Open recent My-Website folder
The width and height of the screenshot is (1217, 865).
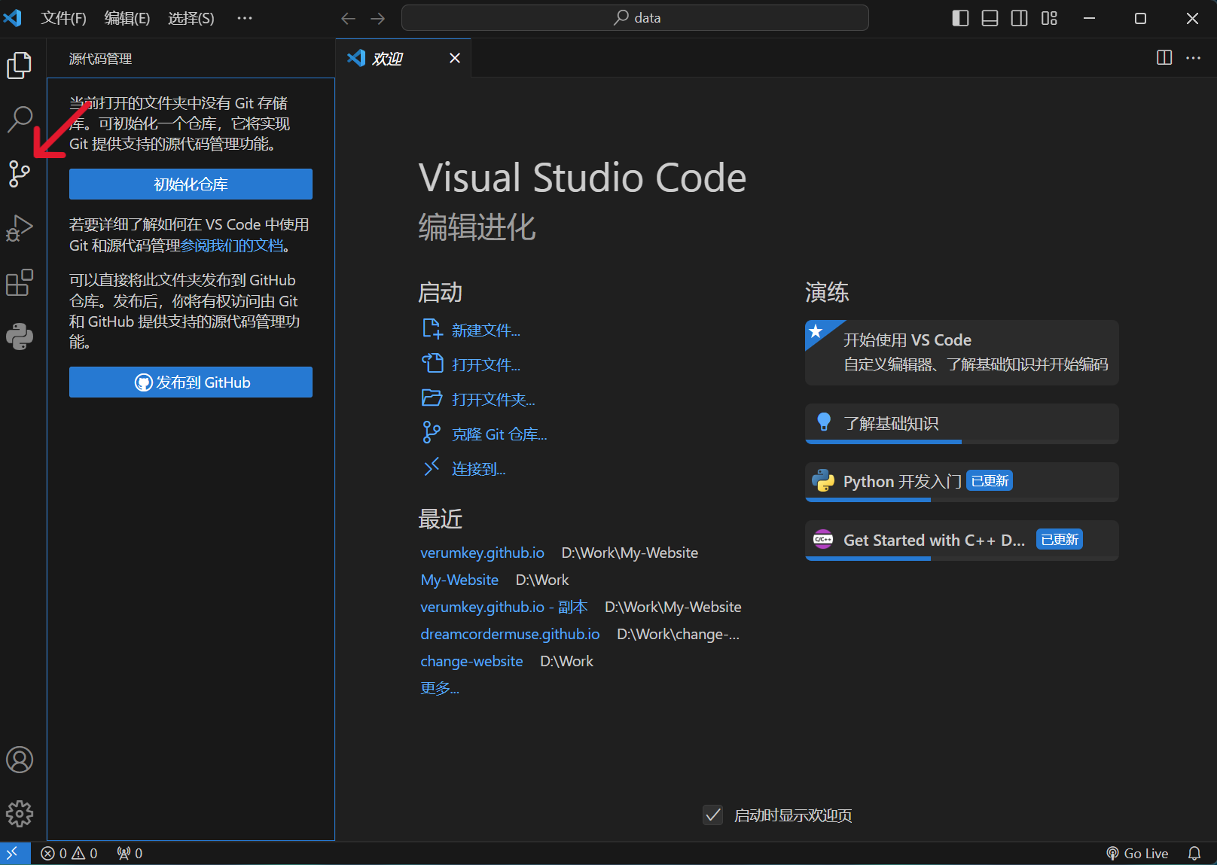(459, 580)
